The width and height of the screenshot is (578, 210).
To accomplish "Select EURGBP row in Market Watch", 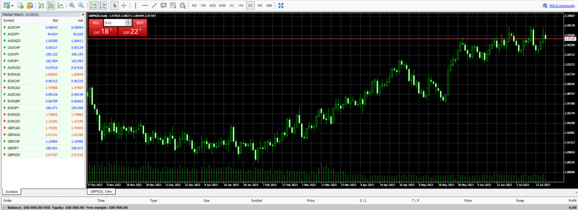I will click(x=43, y=101).
